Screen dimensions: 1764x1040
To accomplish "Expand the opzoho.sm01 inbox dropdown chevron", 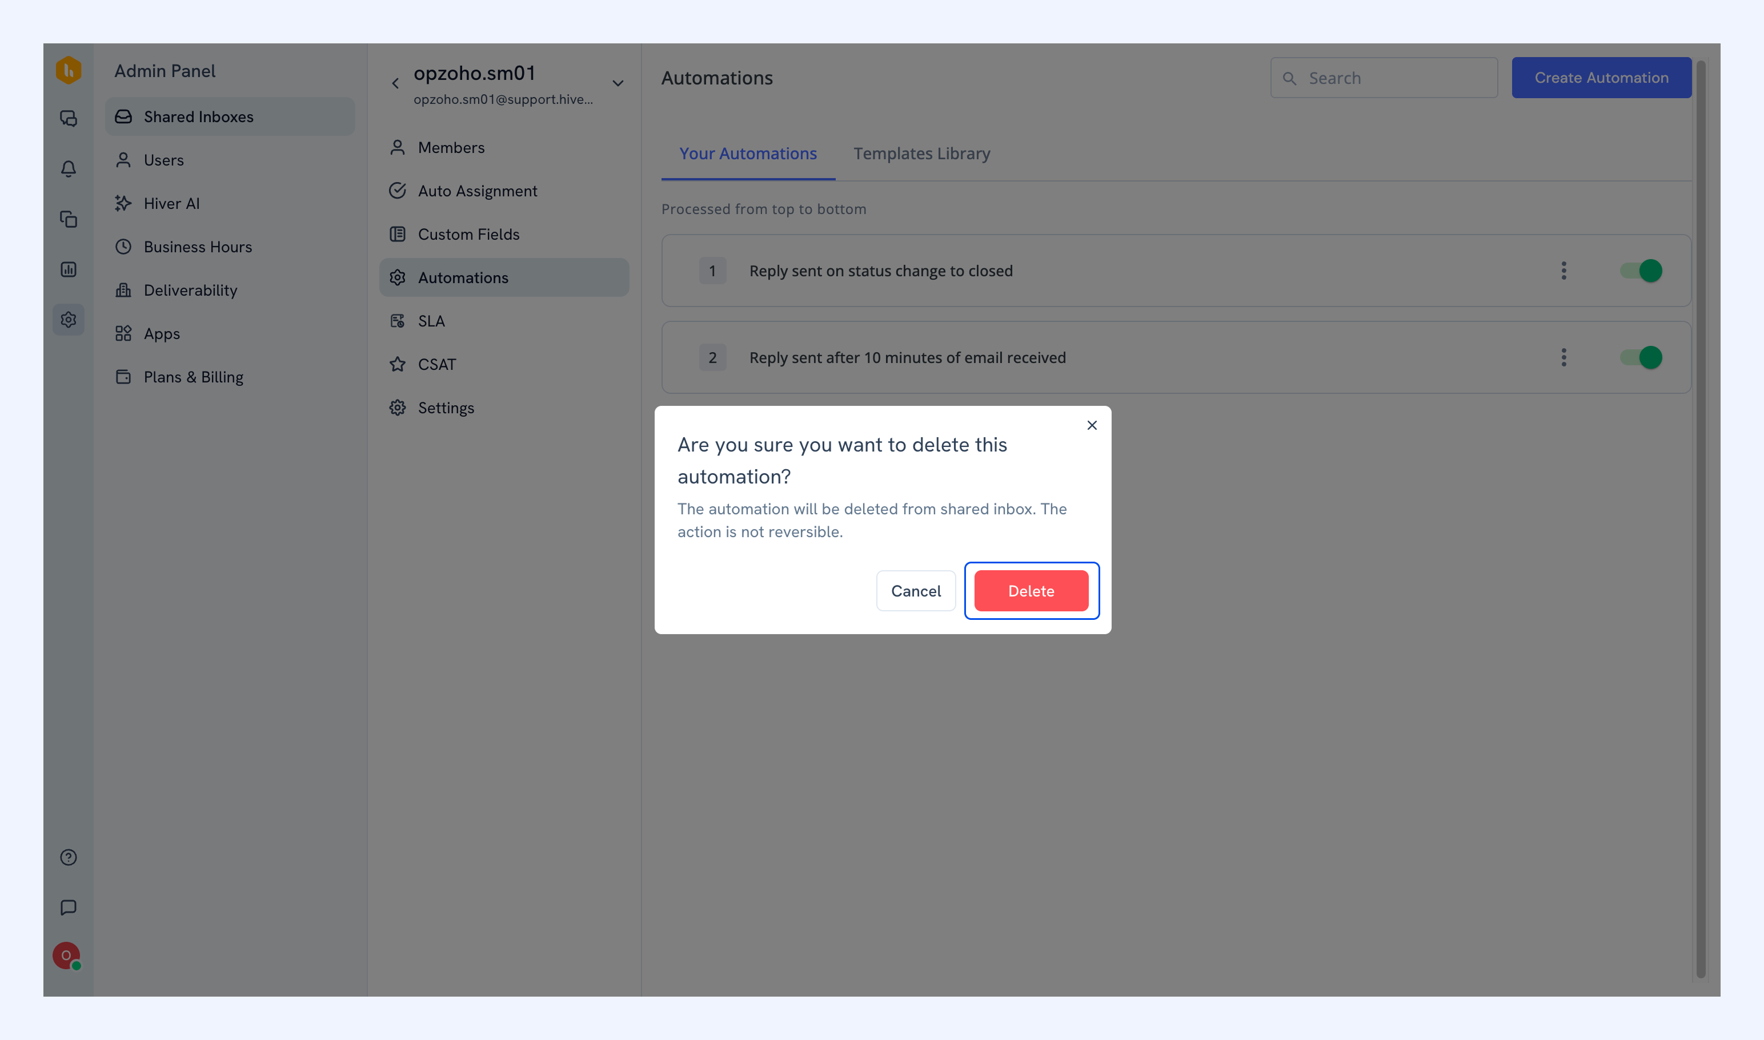I will point(618,83).
